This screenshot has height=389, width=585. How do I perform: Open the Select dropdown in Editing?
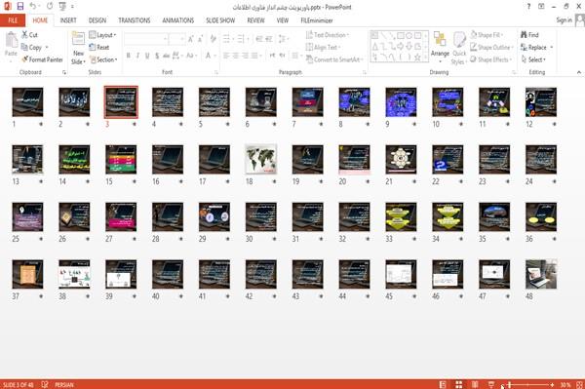click(533, 59)
